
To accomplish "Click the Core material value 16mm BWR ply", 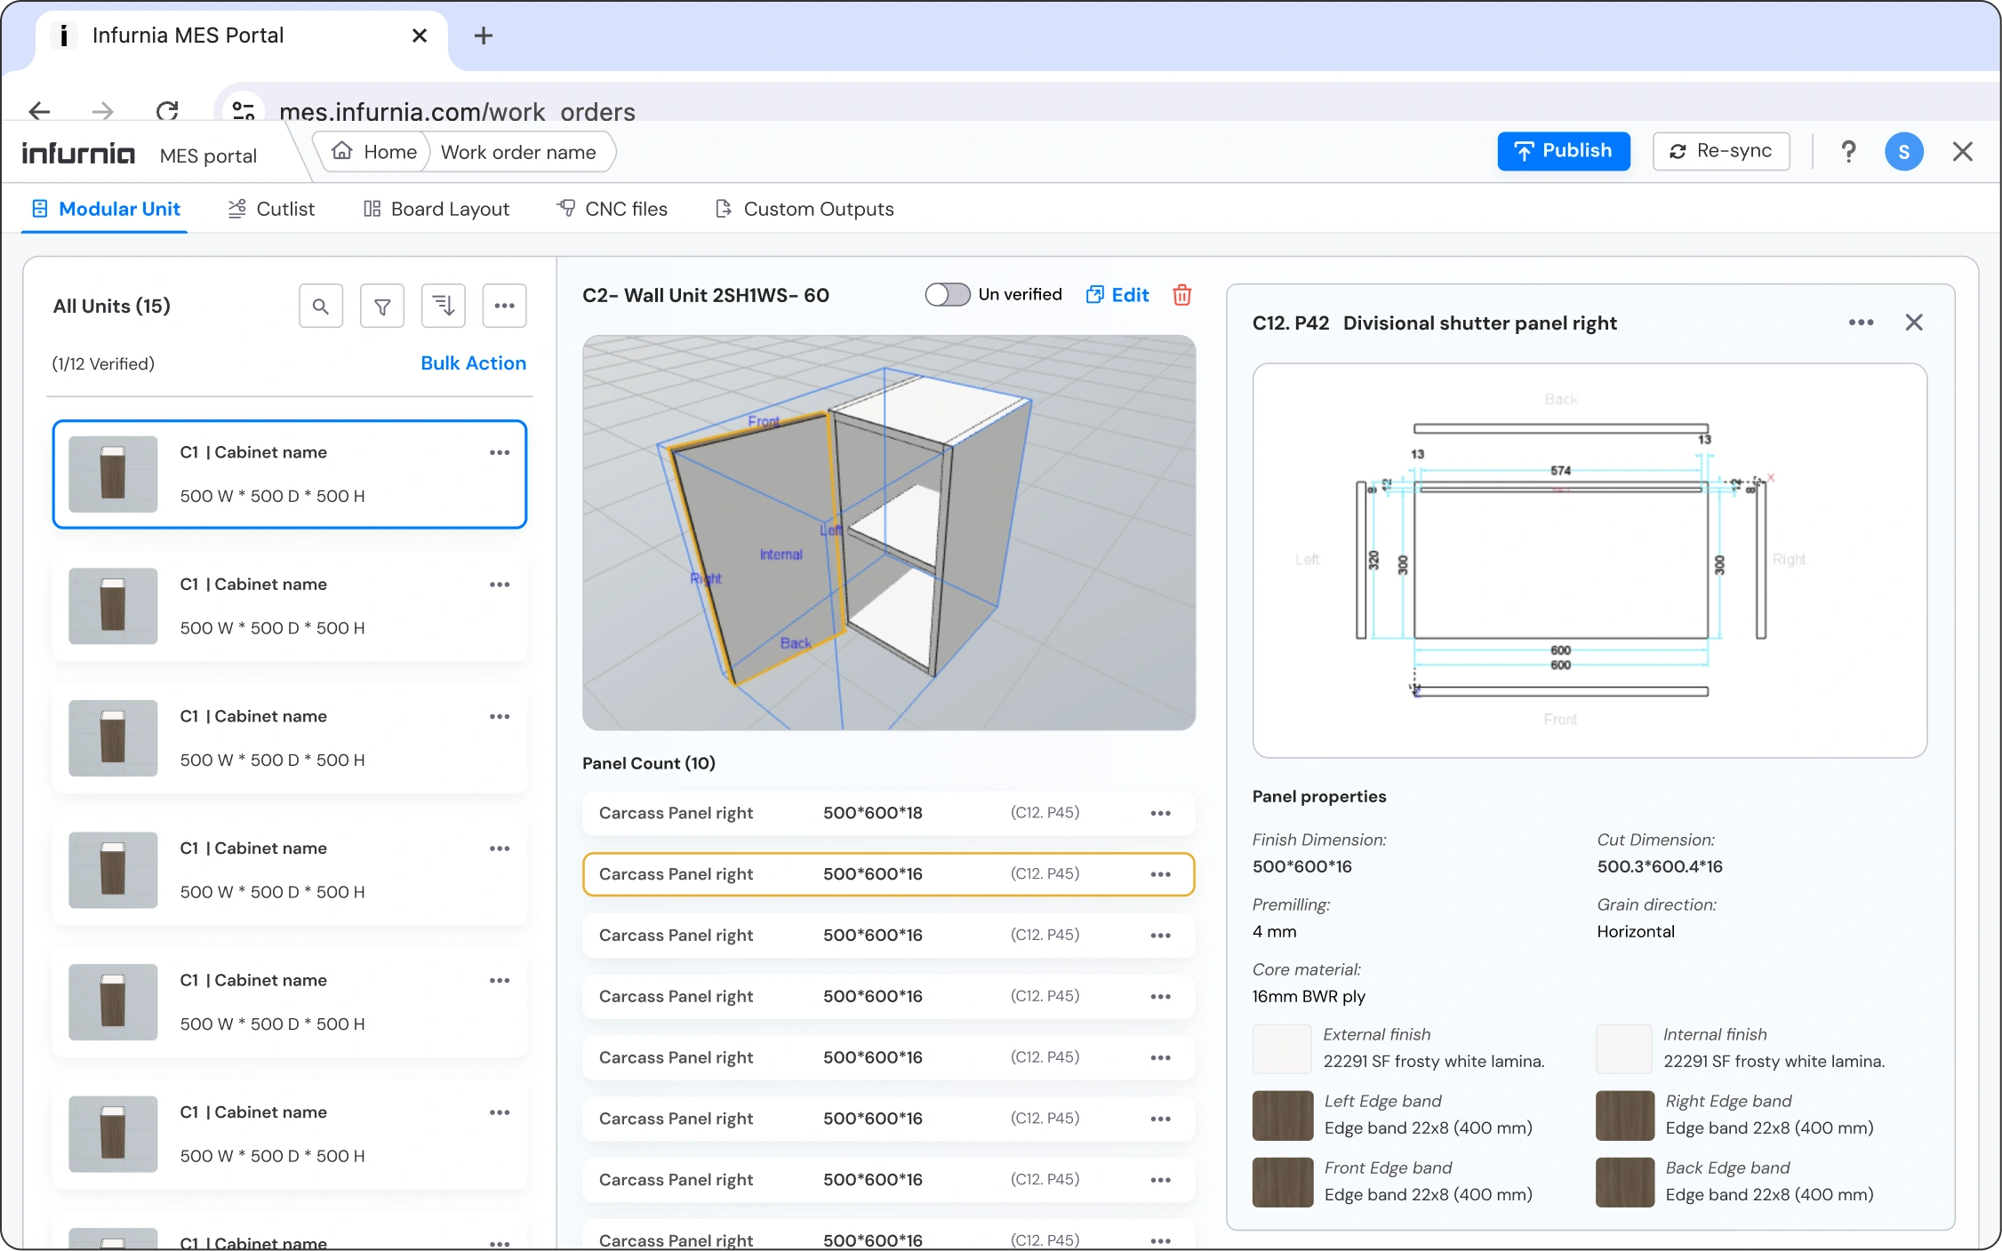I will coord(1309,996).
